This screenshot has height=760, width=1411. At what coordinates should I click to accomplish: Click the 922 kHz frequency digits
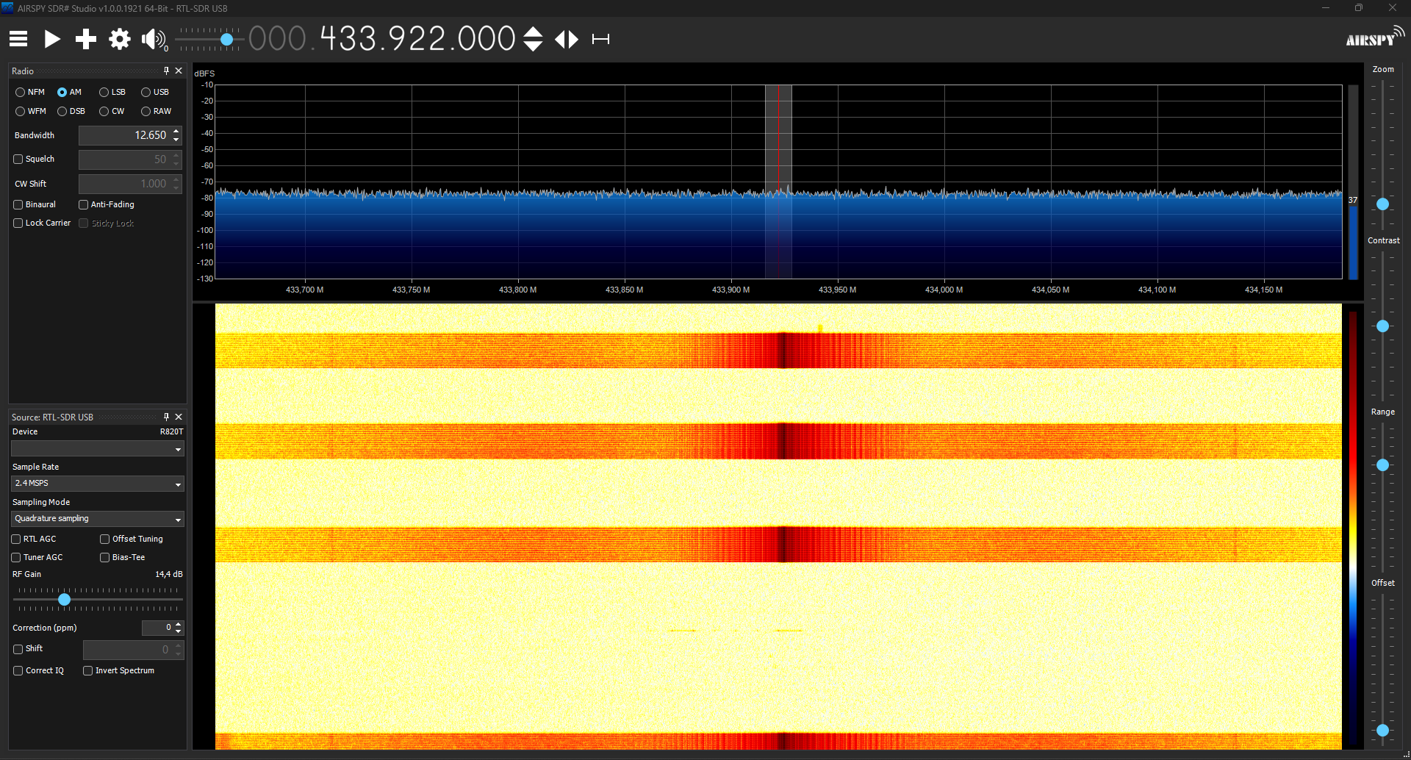(x=417, y=39)
